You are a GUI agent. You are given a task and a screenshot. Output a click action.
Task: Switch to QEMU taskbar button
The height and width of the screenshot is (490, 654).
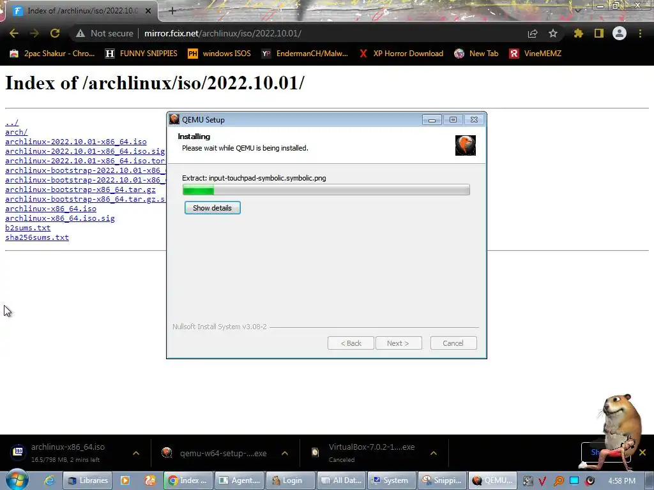(494, 480)
